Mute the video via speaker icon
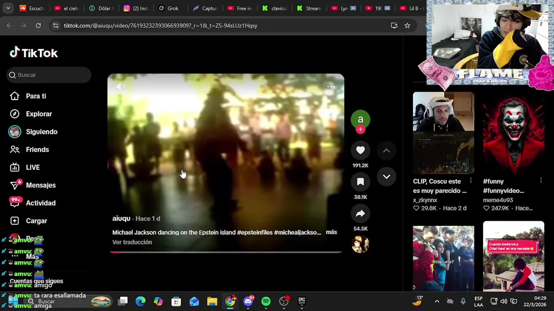 (121, 87)
